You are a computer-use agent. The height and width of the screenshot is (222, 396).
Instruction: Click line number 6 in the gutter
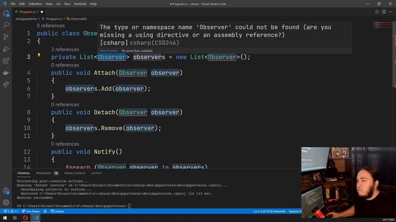28,89
